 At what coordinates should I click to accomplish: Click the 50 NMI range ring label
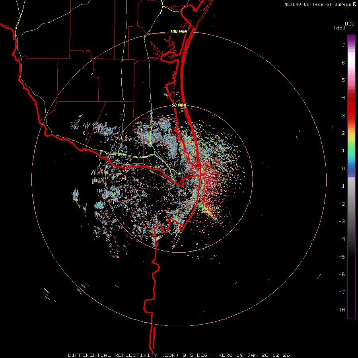[x=179, y=105]
